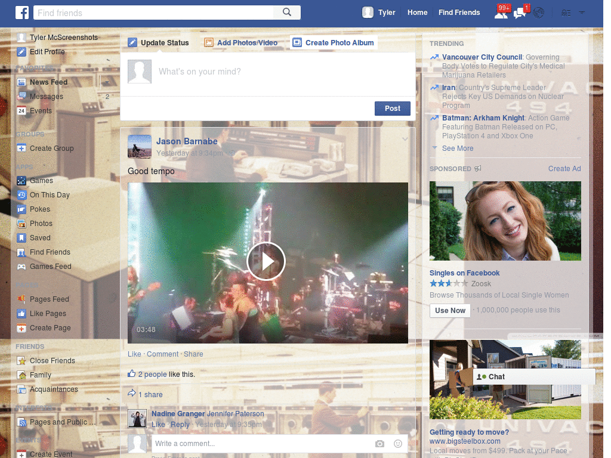
Task: Open the globe notifications icon
Action: pyautogui.click(x=539, y=13)
